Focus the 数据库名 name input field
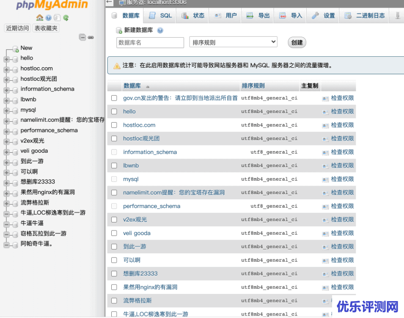The image size is (404, 318). [x=150, y=42]
